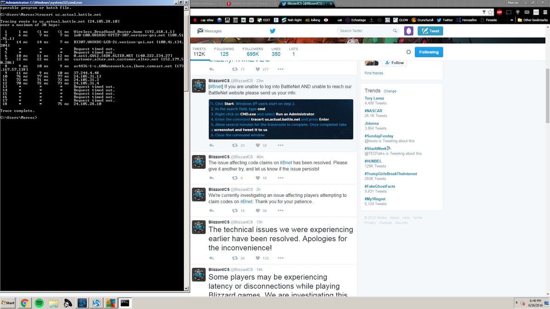The image size is (550, 309).
Task: Click the Twitter bird home icon
Action: pyautogui.click(x=272, y=31)
